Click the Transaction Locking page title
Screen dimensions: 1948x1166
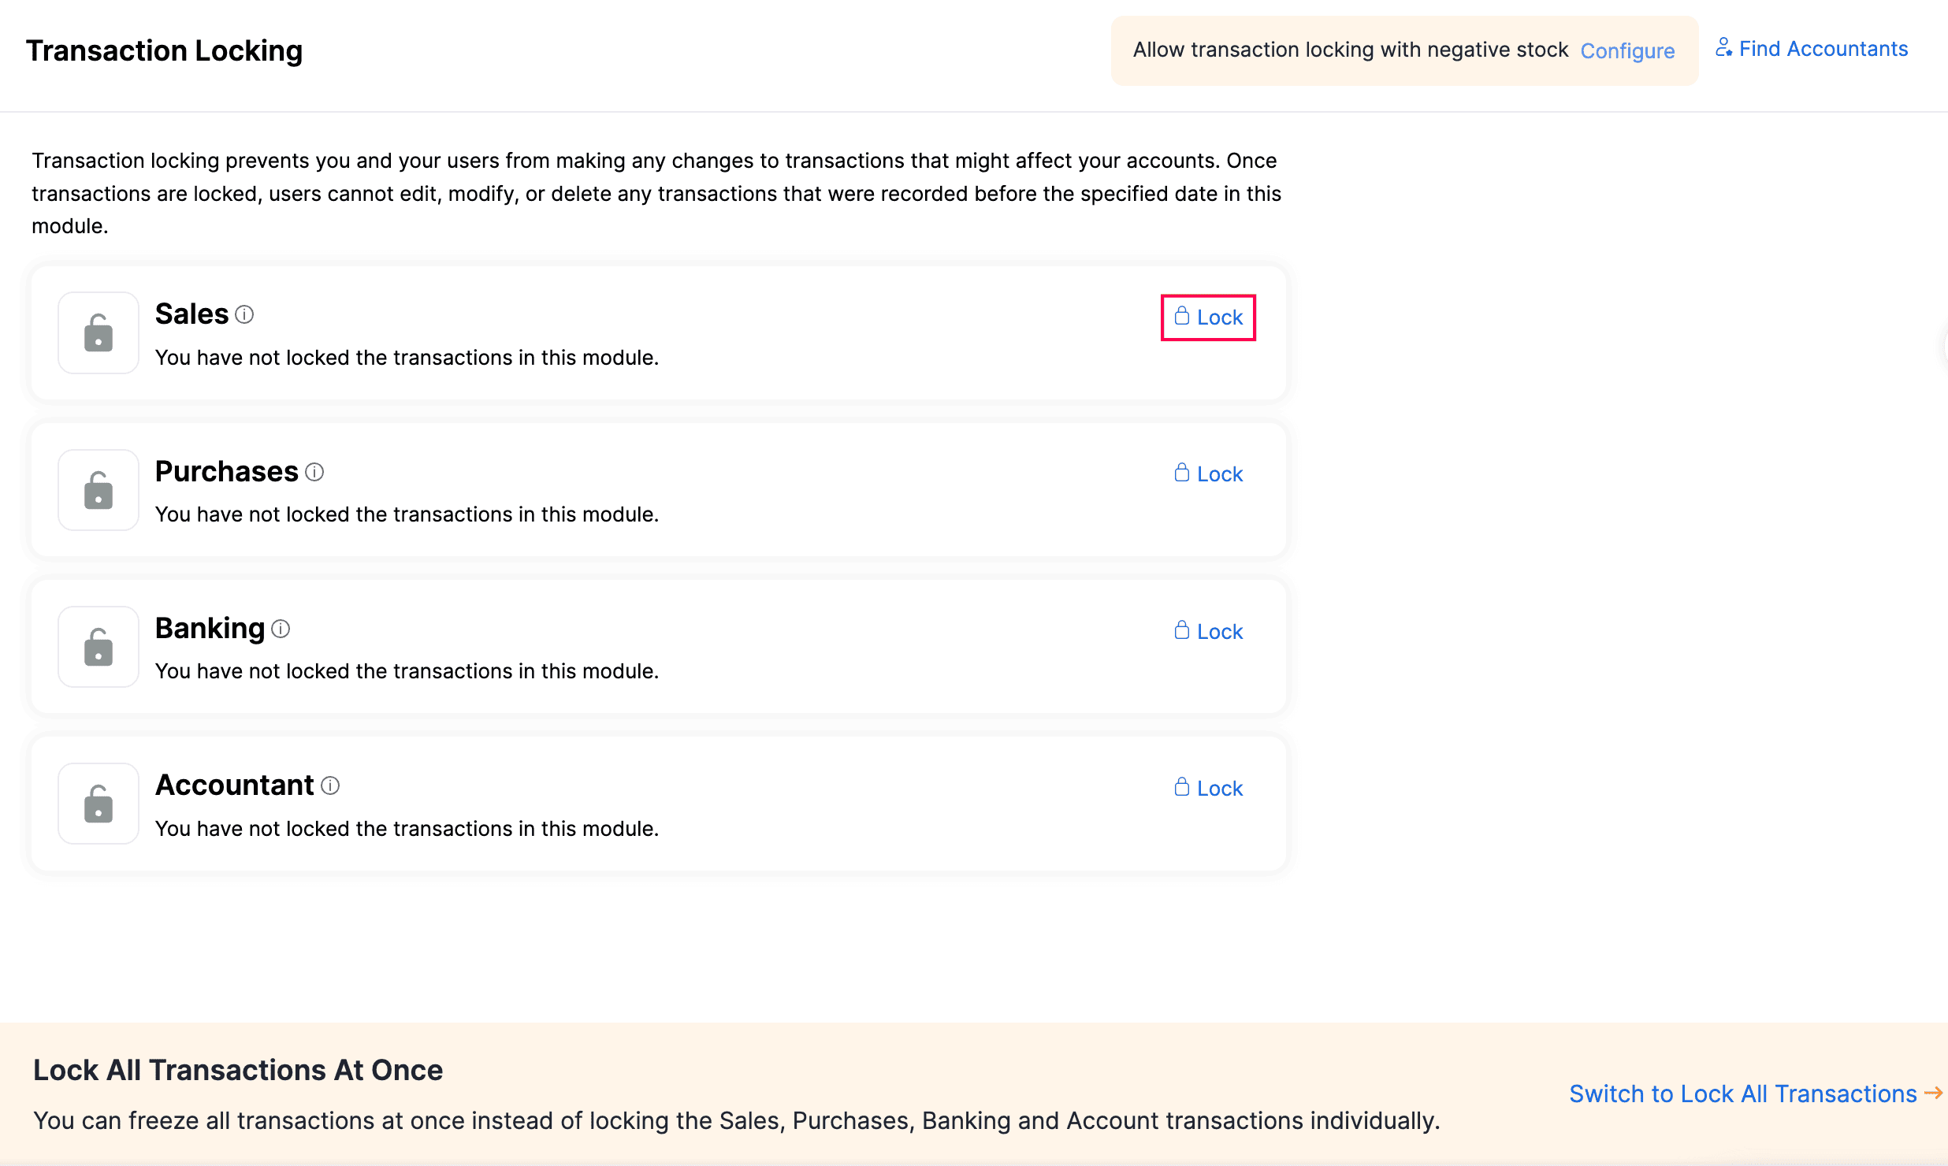pyautogui.click(x=164, y=51)
